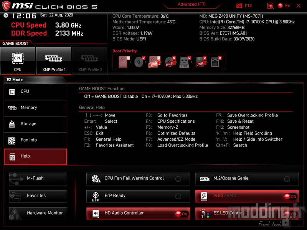
Task: Select the USB optical drive boot device
Action: tap(170, 62)
